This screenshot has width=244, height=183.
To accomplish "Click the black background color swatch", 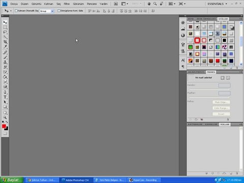I will (x=7, y=129).
